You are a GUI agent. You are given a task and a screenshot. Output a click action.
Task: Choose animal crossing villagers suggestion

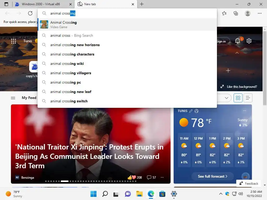tap(127, 73)
